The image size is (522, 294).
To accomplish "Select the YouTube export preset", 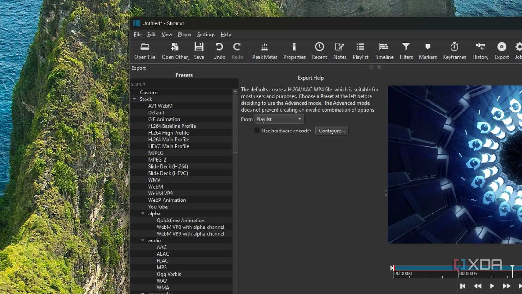I will click(158, 207).
